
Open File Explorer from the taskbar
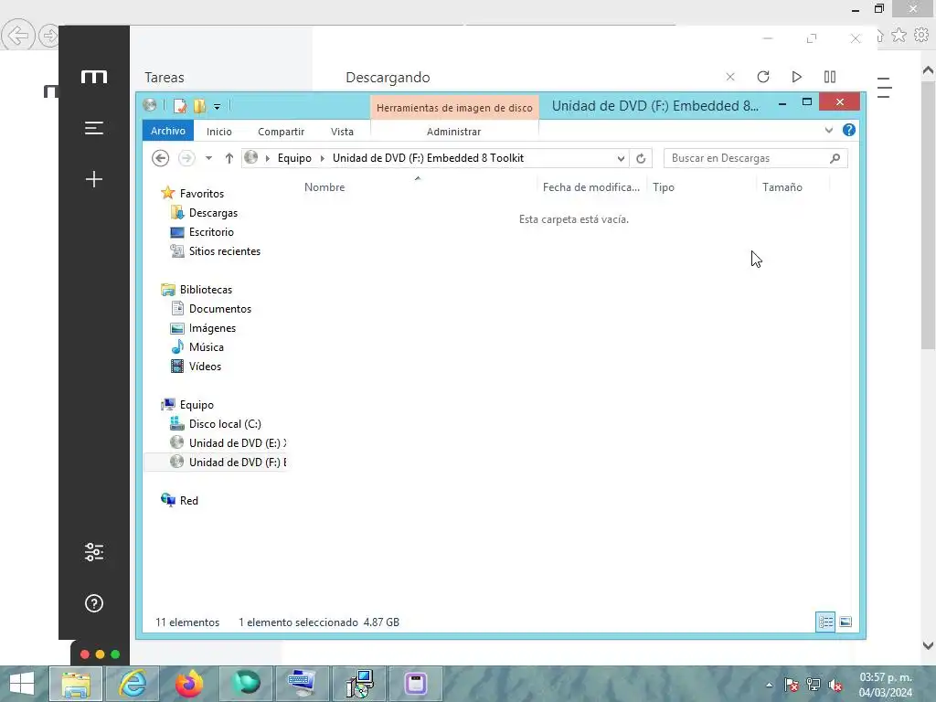[x=76, y=684]
